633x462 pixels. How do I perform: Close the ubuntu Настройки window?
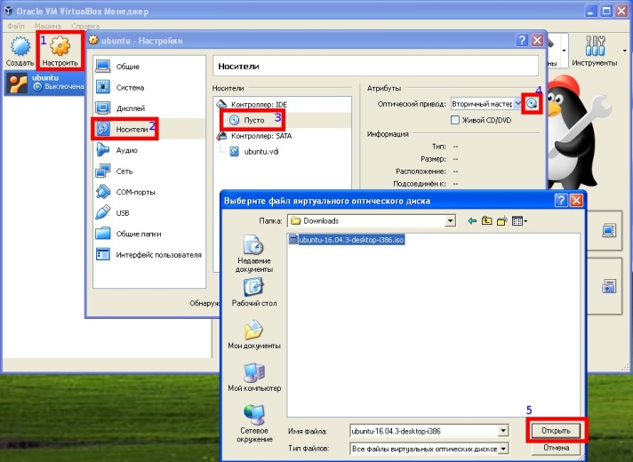[x=537, y=40]
